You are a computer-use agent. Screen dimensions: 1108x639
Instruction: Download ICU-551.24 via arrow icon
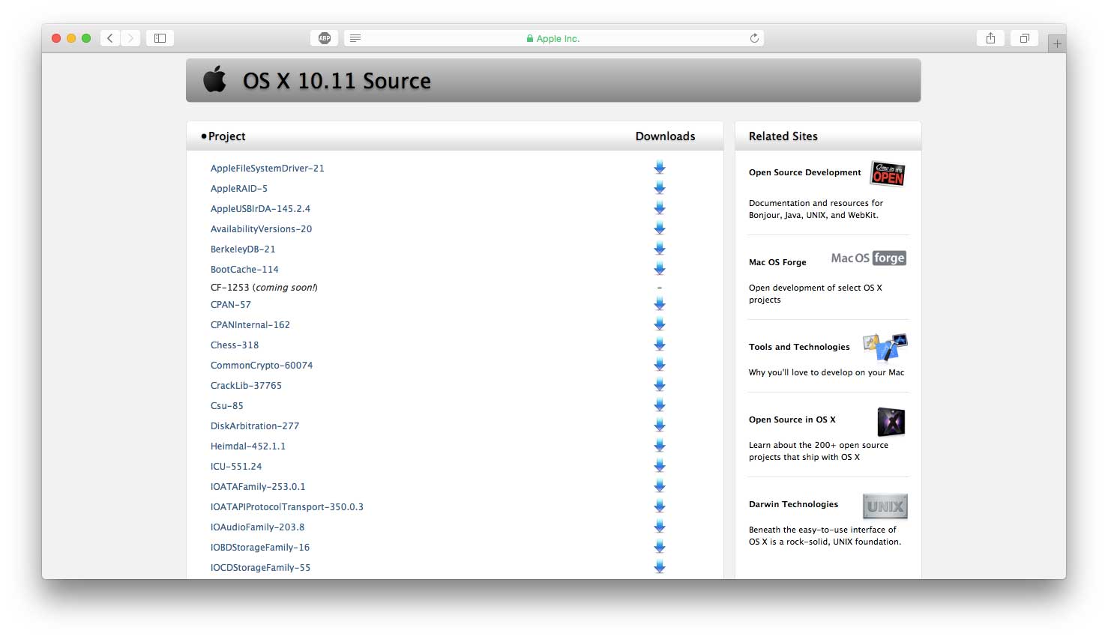660,466
